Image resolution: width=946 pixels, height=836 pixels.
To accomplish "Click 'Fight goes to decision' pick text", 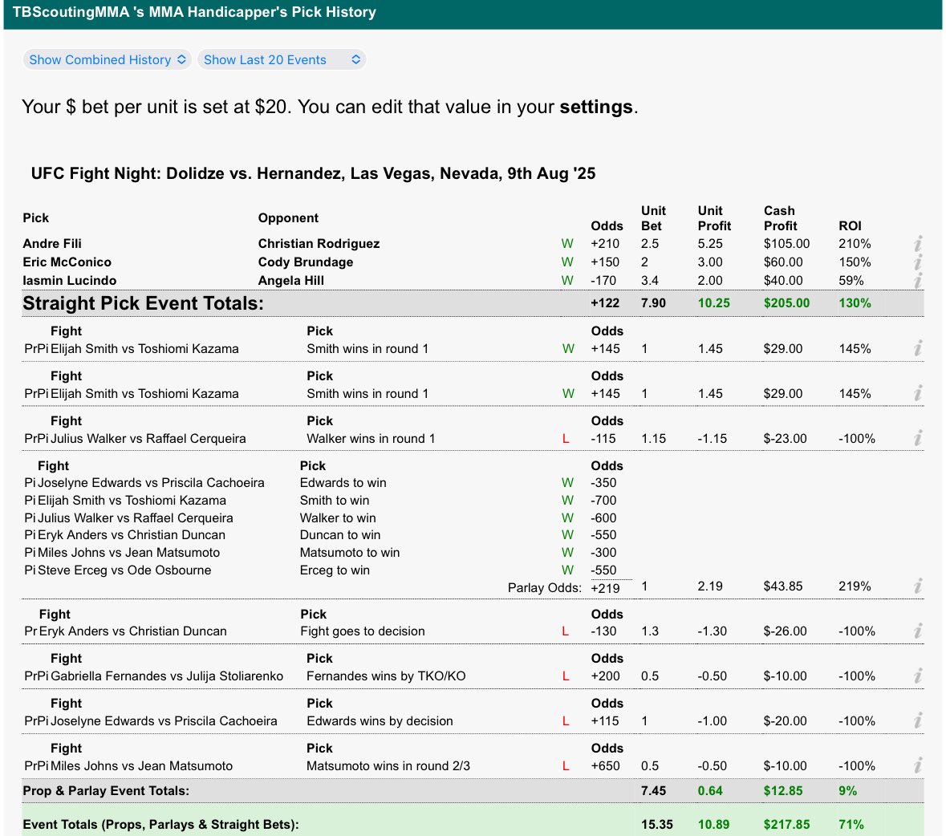I will coord(363,631).
